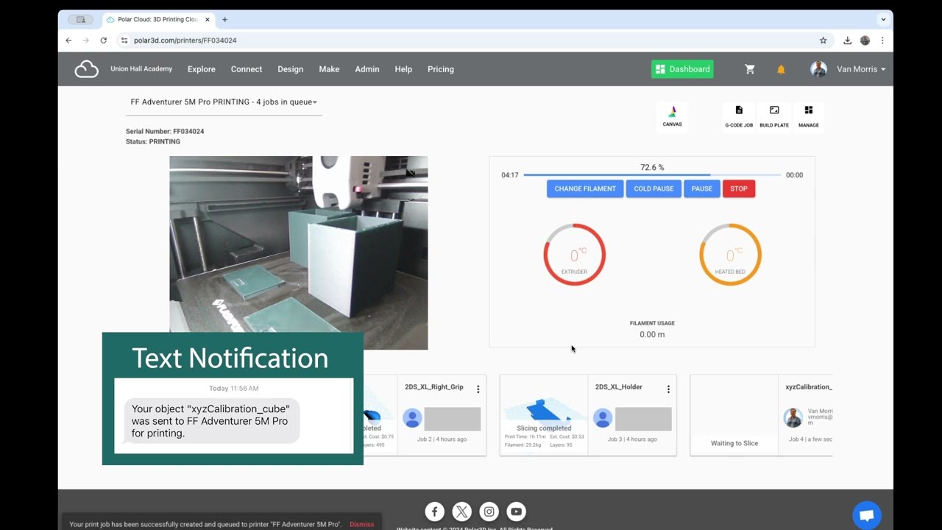Open the Connect menu

pyautogui.click(x=247, y=69)
